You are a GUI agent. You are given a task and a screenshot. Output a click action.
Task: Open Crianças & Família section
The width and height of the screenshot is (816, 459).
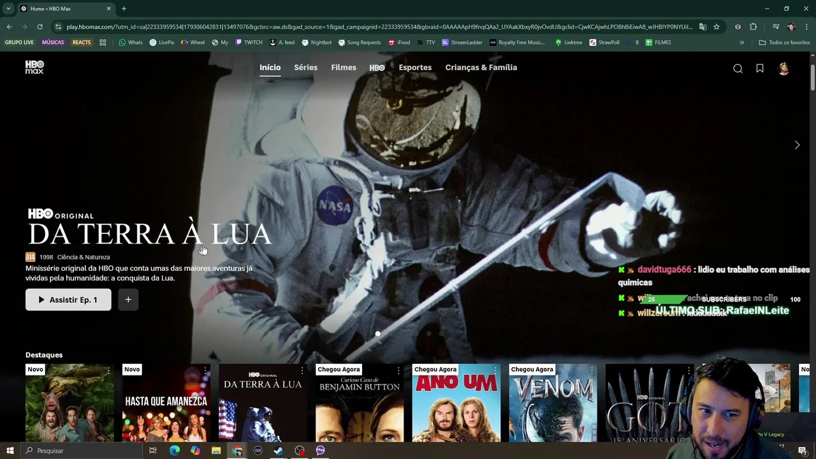tap(481, 68)
